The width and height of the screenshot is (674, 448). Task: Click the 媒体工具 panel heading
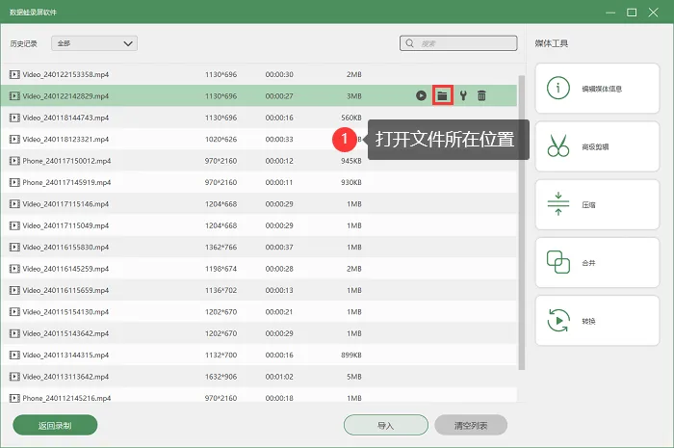pos(552,43)
